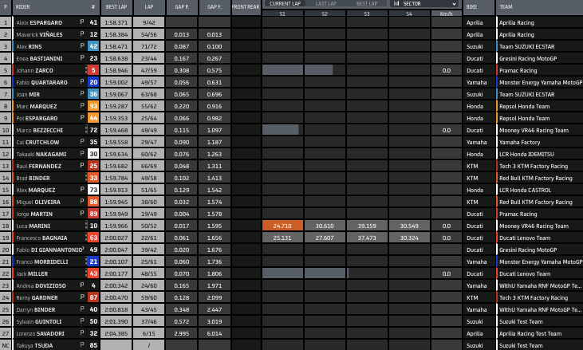Click position number 27 in the P column
The height and width of the screenshot is (350, 583).
coord(6,333)
